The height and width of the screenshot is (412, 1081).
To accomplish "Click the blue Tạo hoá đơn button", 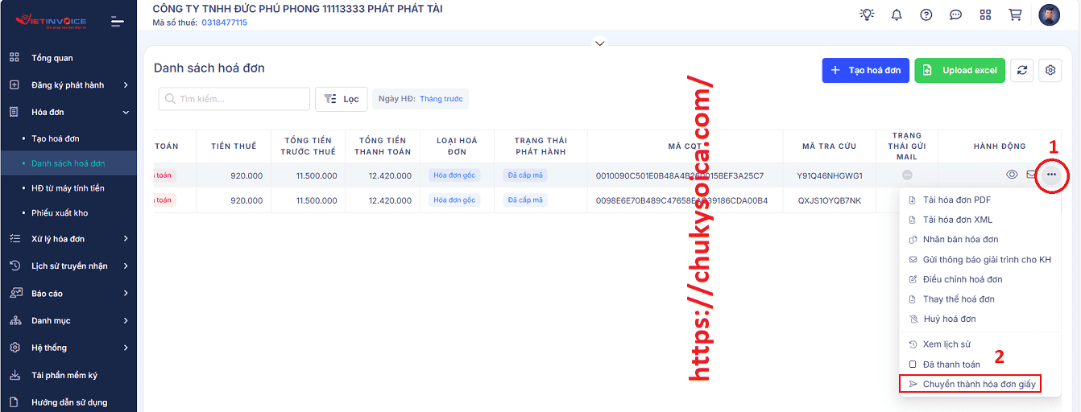I will 866,70.
